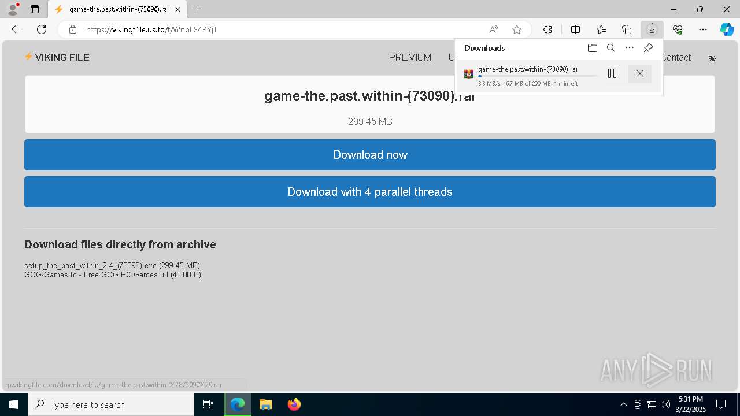Click Download now button
Viewport: 740px width, 416px height.
click(x=370, y=155)
